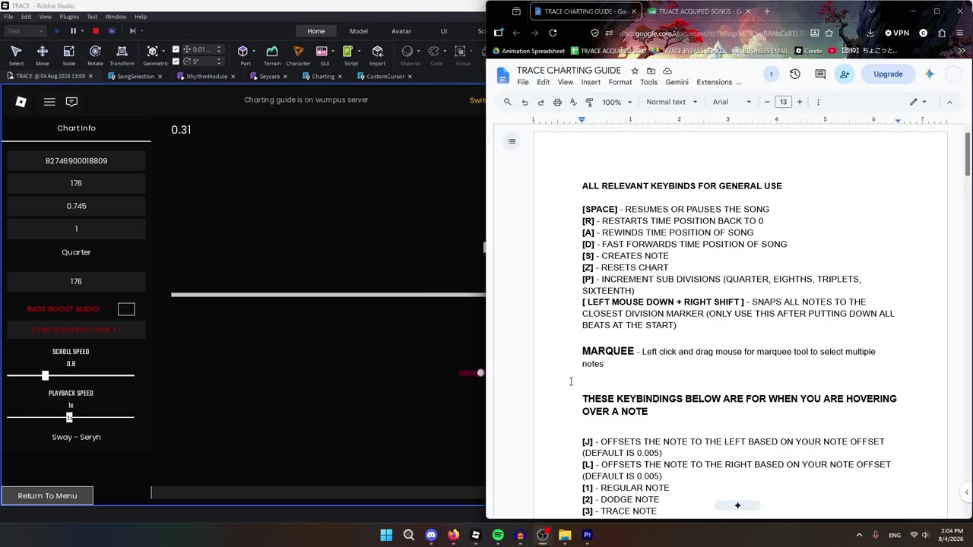Click the Script icon in Roblox toolbar
The width and height of the screenshot is (973, 547).
coord(350,55)
